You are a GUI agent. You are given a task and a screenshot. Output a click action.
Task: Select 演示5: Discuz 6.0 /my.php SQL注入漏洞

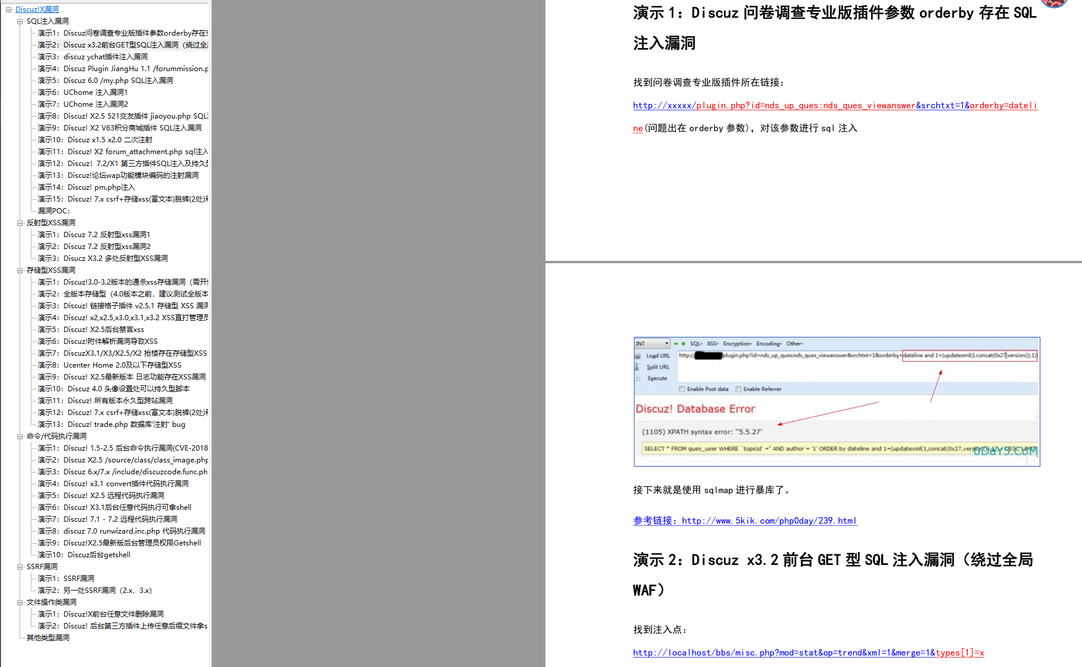(x=106, y=81)
